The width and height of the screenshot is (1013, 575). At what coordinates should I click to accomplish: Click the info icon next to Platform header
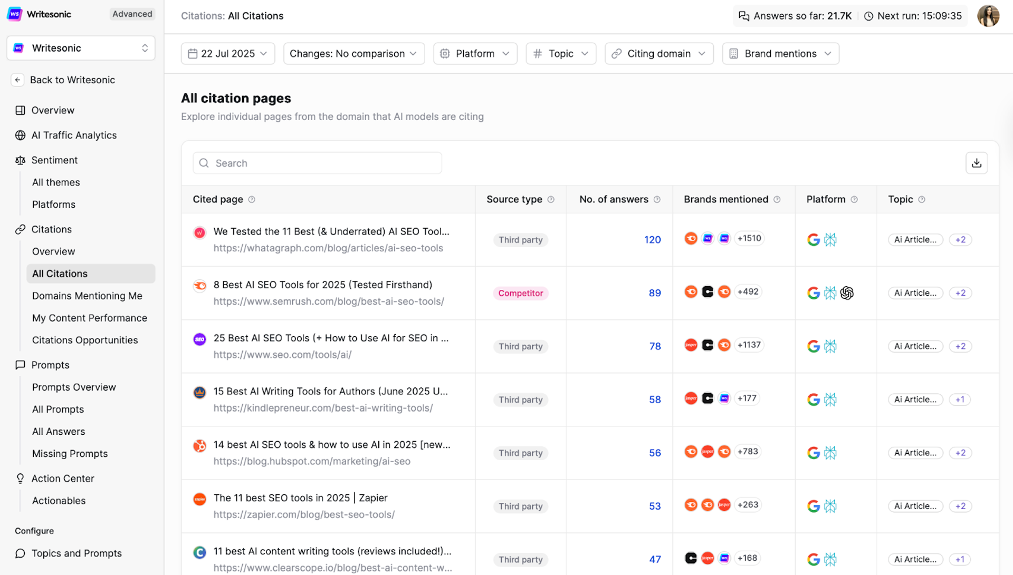854,199
